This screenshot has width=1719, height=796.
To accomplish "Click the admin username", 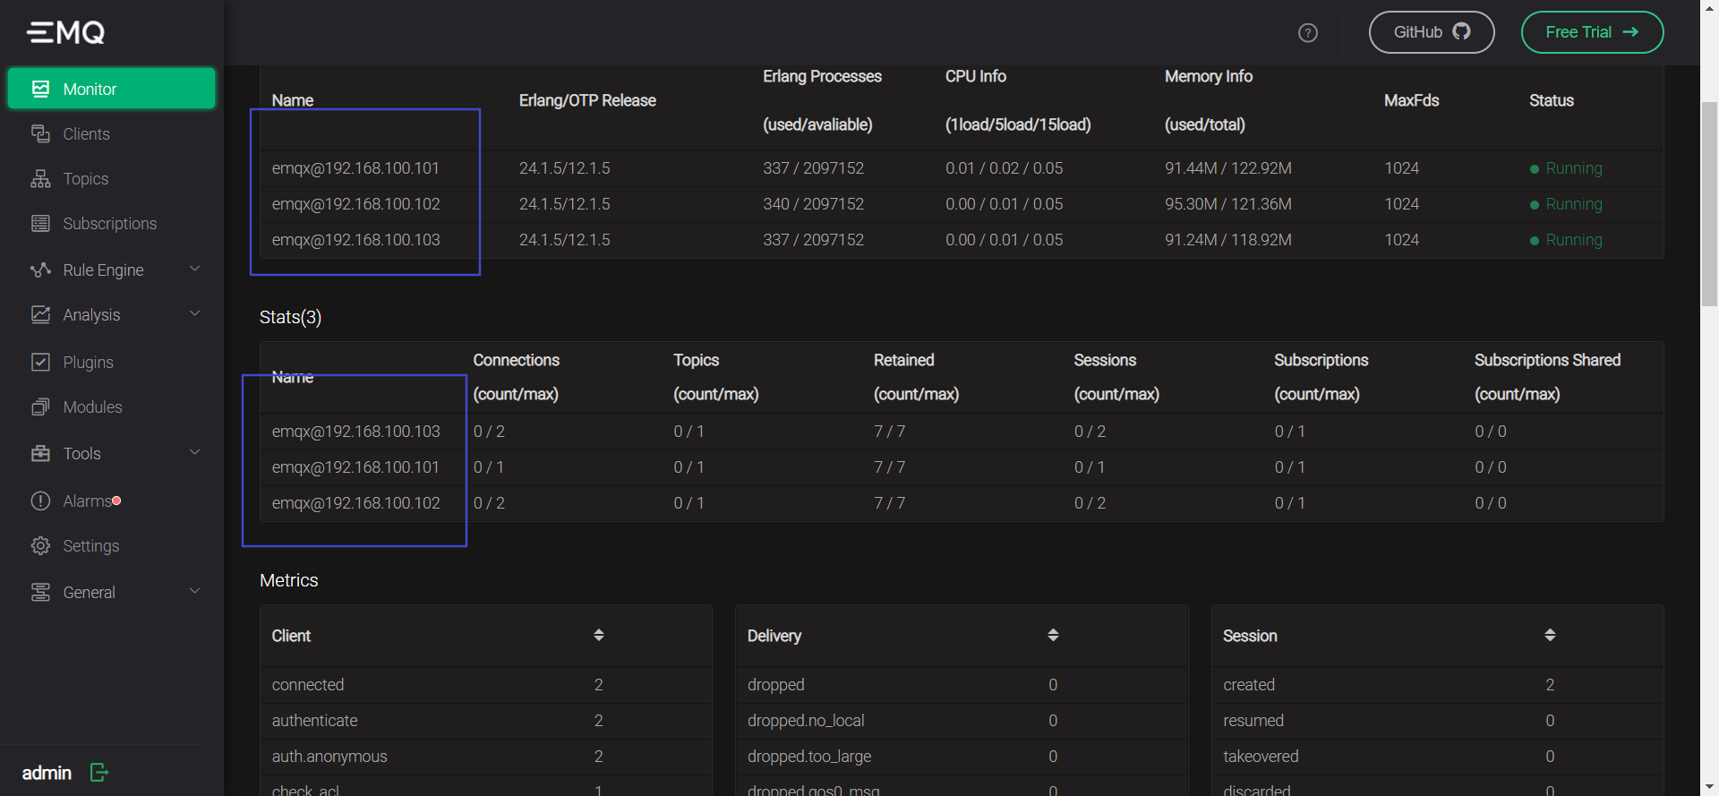I will pyautogui.click(x=47, y=773).
